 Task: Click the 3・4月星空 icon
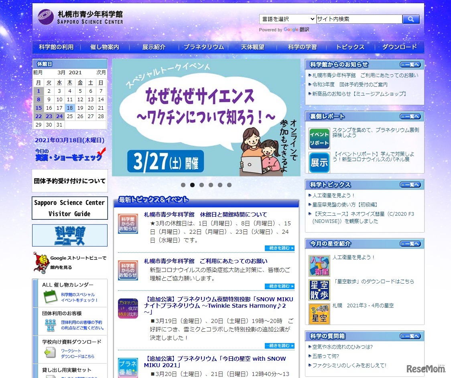click(x=319, y=314)
